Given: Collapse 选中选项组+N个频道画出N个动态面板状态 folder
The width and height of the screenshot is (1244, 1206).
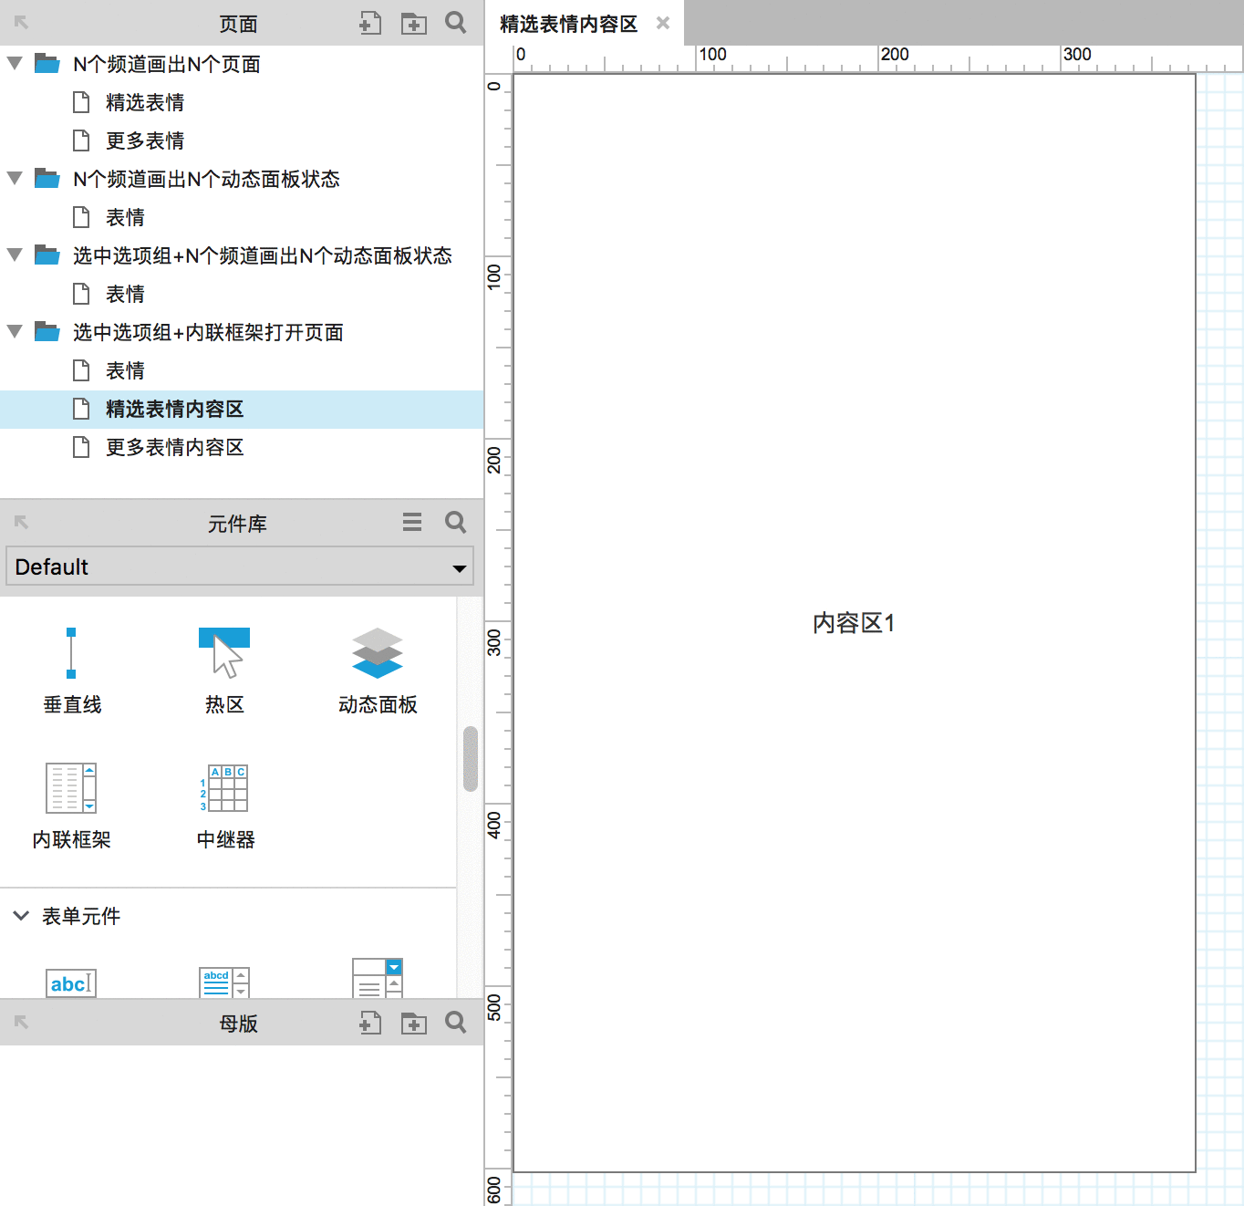Looking at the screenshot, I should 15,255.
